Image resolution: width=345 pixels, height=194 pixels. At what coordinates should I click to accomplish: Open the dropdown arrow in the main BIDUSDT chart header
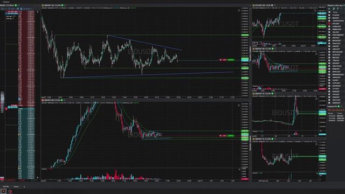pyautogui.click(x=65, y=5)
